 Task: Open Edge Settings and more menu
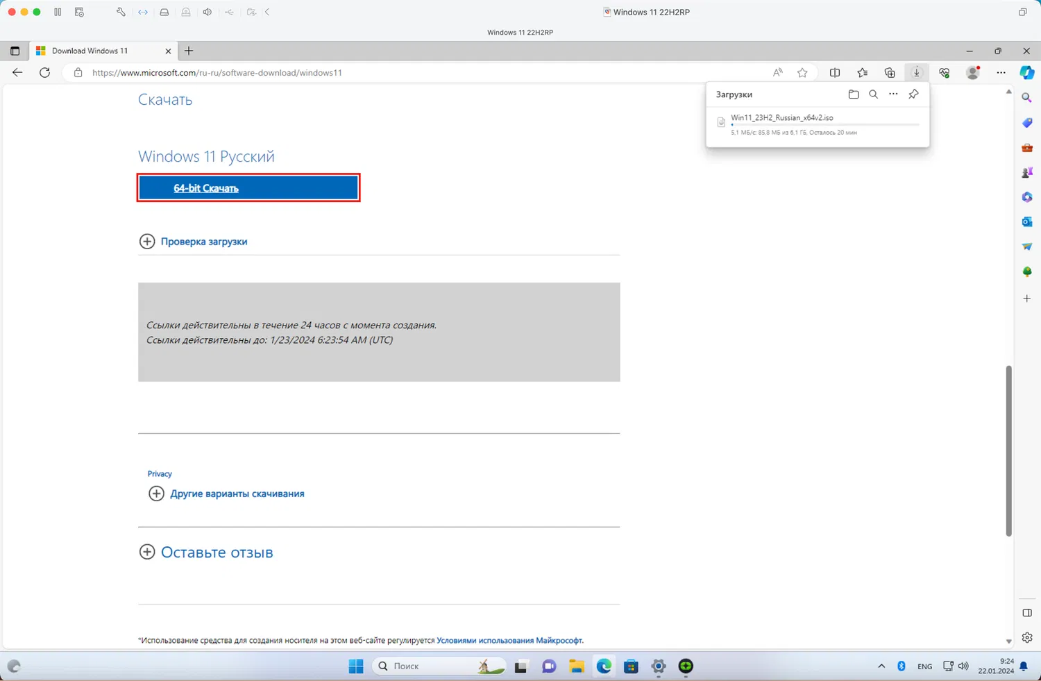[1001, 72]
